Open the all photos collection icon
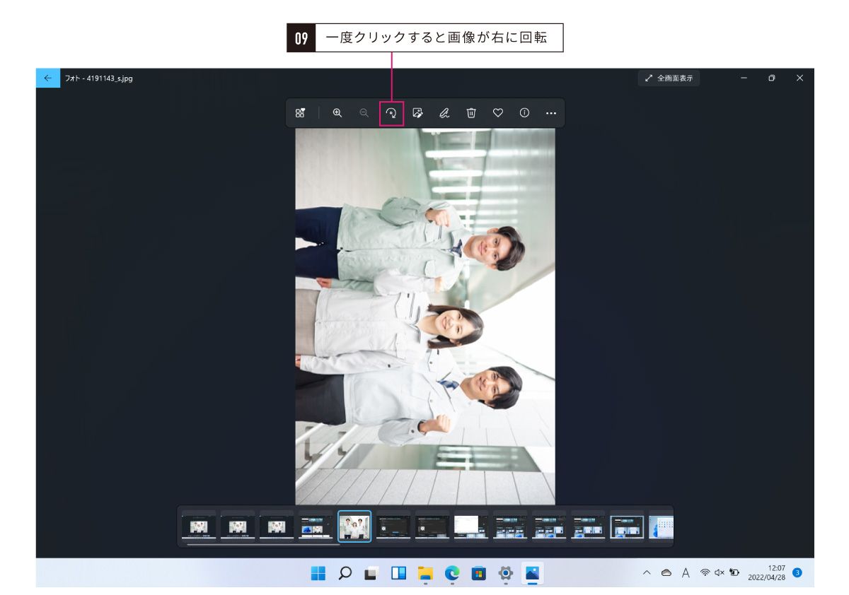This screenshot has width=849, height=595. click(300, 112)
